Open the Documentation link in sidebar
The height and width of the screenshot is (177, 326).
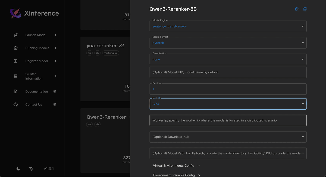click(36, 91)
